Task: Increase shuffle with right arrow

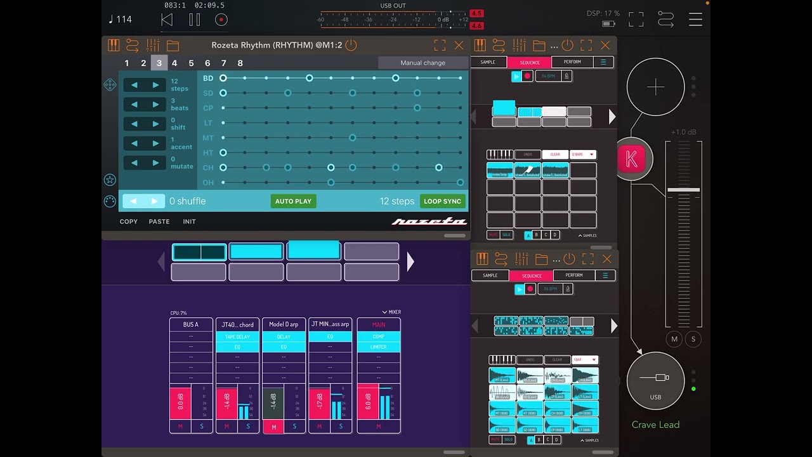Action: [154, 201]
